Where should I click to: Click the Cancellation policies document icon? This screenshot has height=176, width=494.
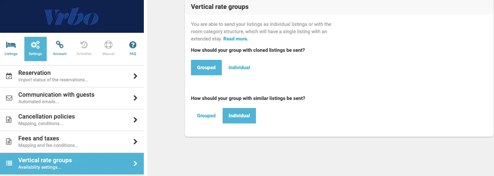pyautogui.click(x=9, y=120)
